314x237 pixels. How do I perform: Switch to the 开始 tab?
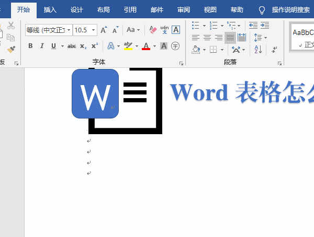coord(24,10)
